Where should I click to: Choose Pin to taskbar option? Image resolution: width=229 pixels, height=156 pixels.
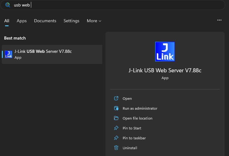(x=134, y=138)
